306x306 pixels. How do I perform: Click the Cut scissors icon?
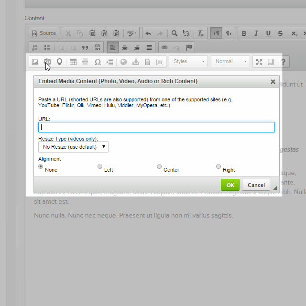tap(68, 33)
